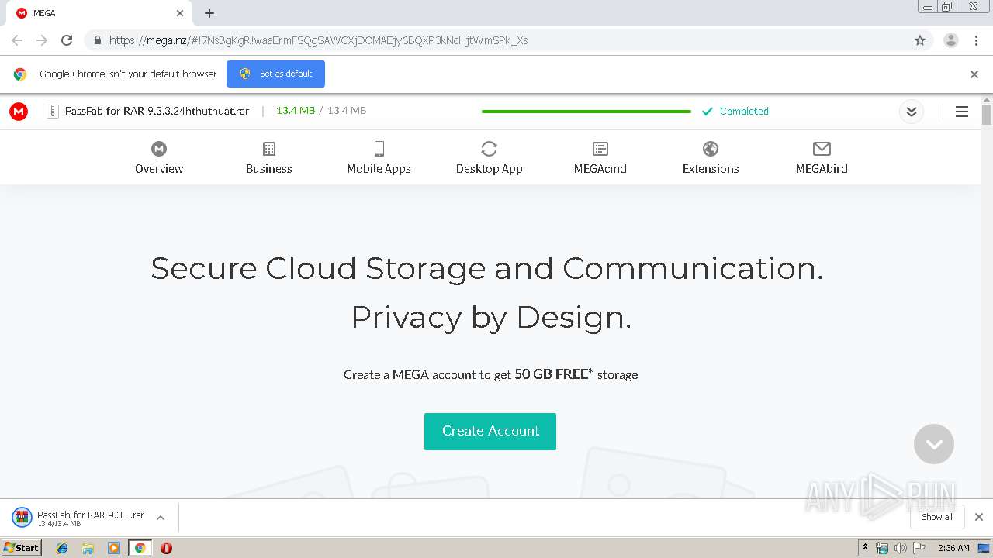The height and width of the screenshot is (558, 993).
Task: Expand download item options chevron
Action: 161,518
